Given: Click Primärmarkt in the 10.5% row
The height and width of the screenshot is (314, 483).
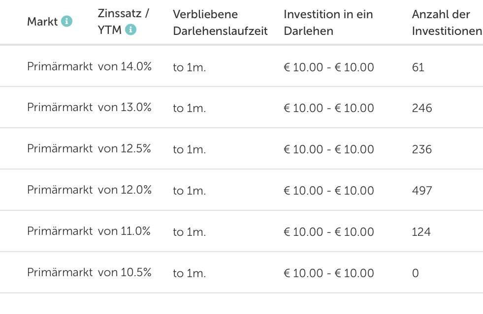Looking at the screenshot, I should pos(60,273).
